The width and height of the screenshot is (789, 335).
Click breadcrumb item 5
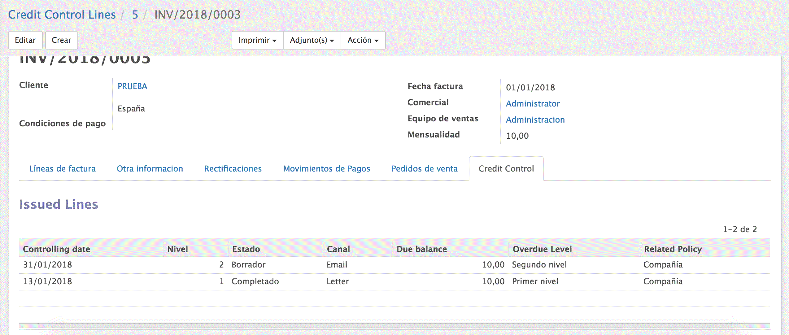tap(135, 15)
